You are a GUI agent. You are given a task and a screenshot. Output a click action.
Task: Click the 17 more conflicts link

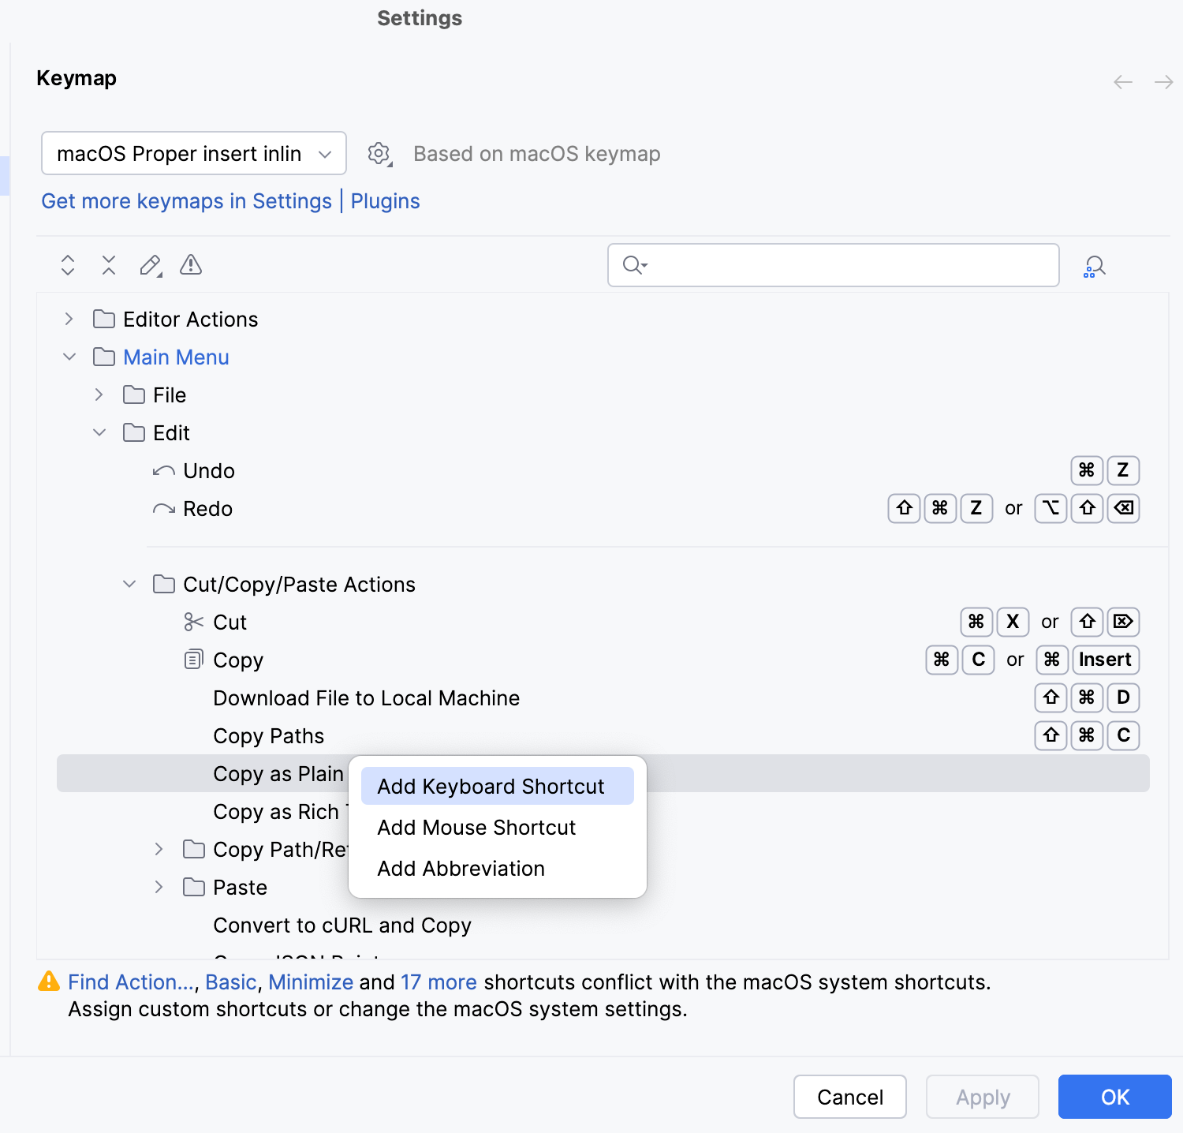tap(438, 982)
